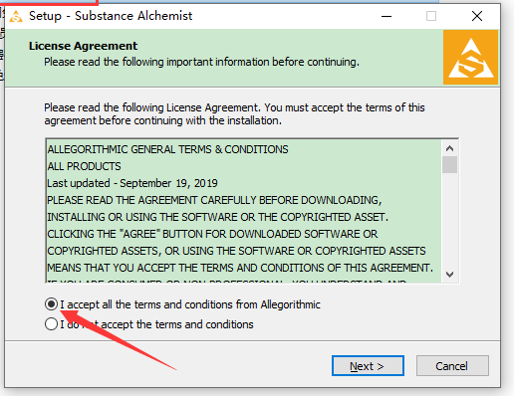The image size is (514, 396).
Task: Click the 'Setup - Substance Alchemist' title text
Action: pyautogui.click(x=111, y=16)
